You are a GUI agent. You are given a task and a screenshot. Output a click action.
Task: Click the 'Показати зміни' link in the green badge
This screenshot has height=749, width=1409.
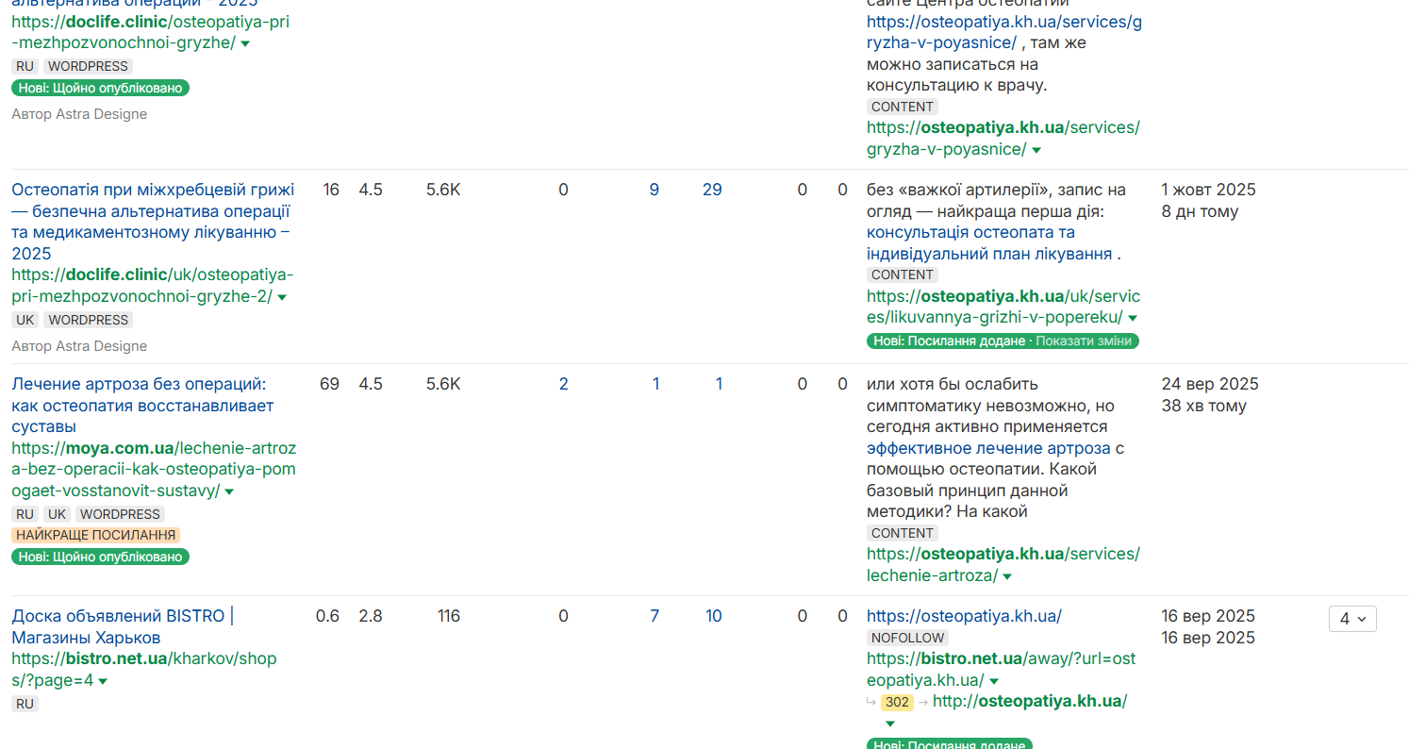pyautogui.click(x=1084, y=341)
